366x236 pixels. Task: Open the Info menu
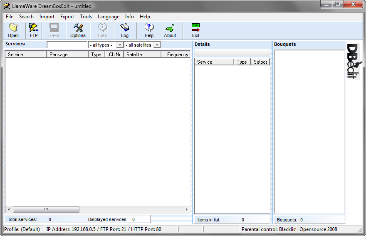click(x=129, y=17)
